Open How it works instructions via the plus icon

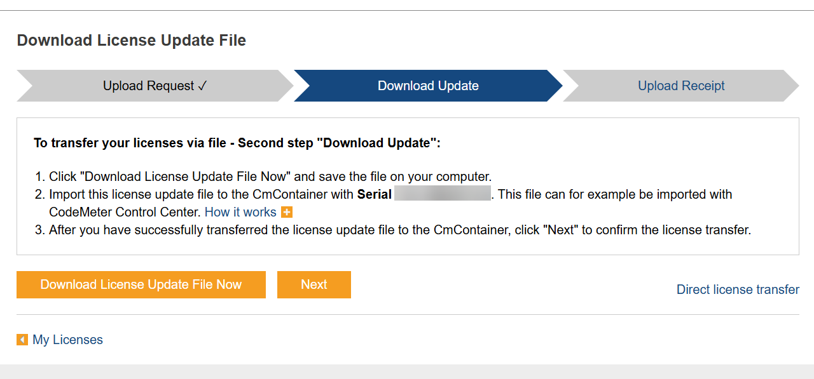(286, 212)
